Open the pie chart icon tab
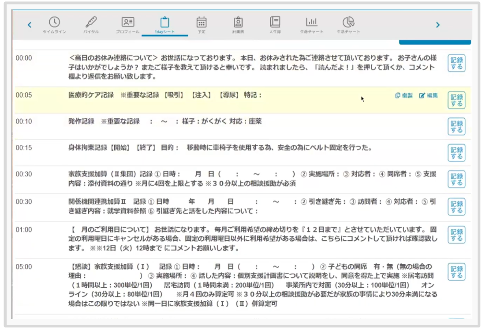Screen dimensions: 486x334 point(348,23)
